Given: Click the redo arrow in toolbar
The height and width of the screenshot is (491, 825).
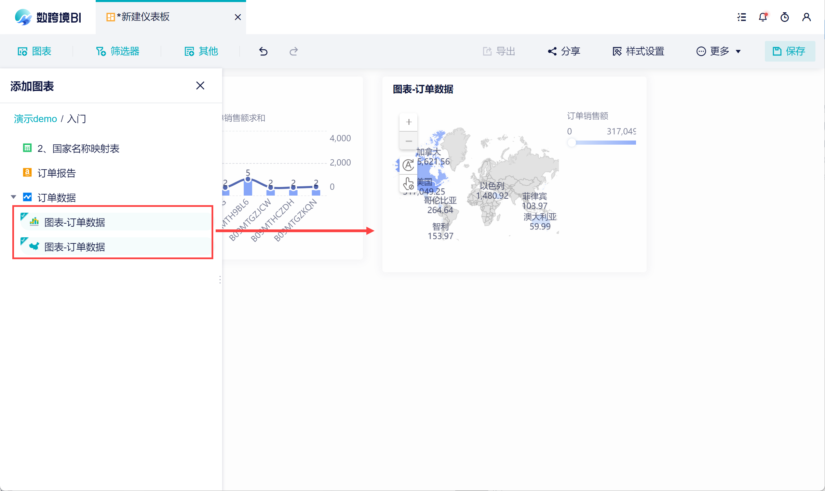Looking at the screenshot, I should click(x=294, y=51).
